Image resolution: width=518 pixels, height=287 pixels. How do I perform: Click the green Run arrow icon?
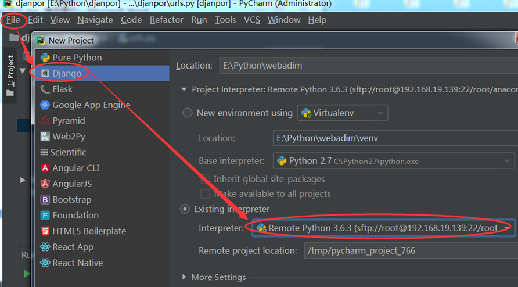27,274
